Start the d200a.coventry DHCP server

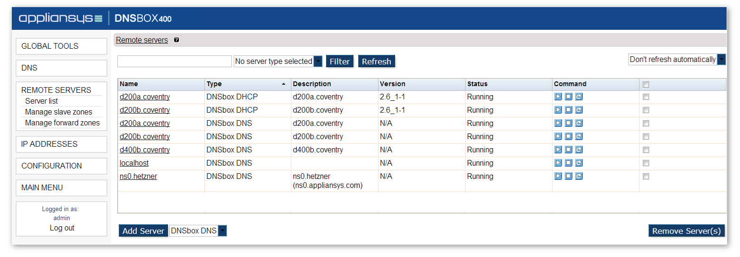tap(558, 97)
